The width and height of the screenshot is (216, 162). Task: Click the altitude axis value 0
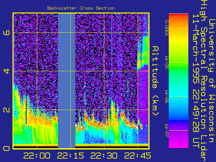point(7,148)
